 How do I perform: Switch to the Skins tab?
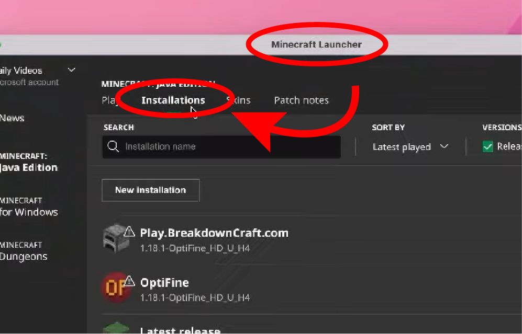click(238, 100)
